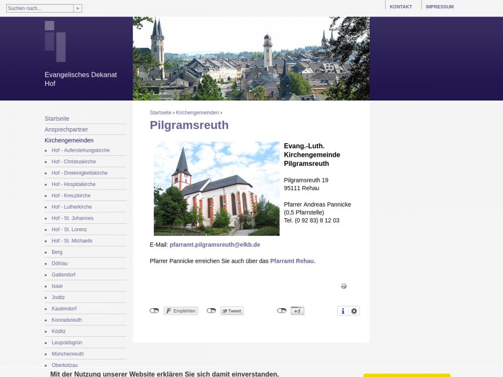
Task: Enable the Google +1 toggle switch
Action: (x=282, y=311)
